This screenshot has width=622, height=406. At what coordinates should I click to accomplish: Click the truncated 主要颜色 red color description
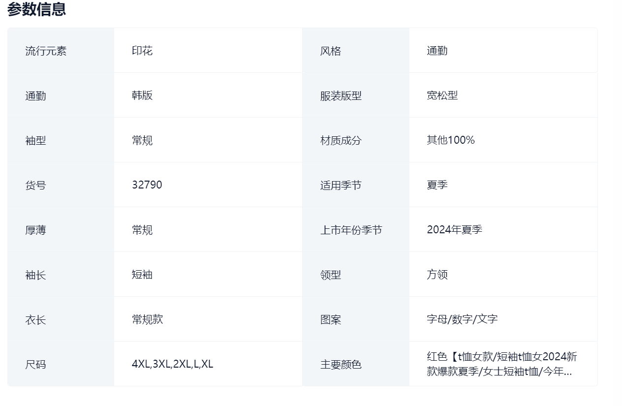pyautogui.click(x=501, y=364)
